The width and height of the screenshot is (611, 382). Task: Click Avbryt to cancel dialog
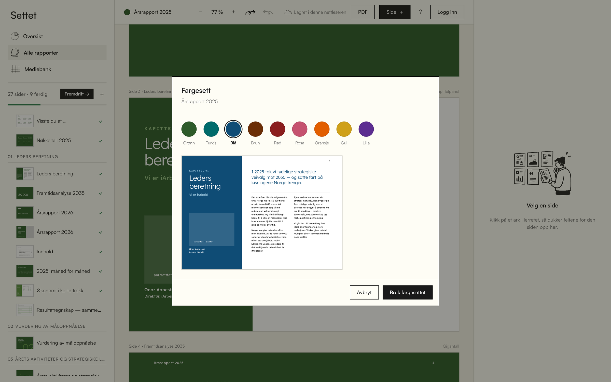[364, 292]
